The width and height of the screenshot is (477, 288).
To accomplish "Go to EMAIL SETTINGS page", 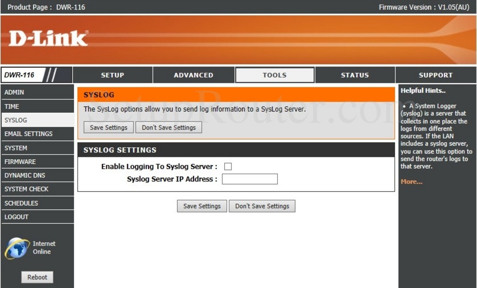I will click(37, 134).
